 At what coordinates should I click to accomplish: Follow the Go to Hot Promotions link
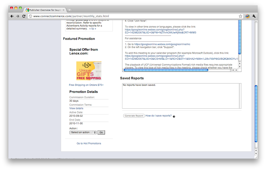(89, 143)
